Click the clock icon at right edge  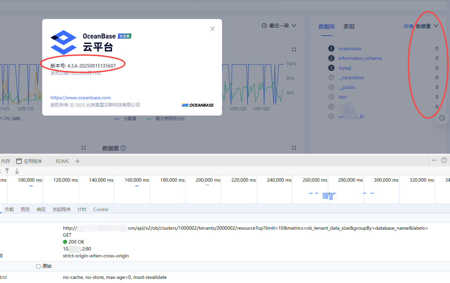point(442,118)
